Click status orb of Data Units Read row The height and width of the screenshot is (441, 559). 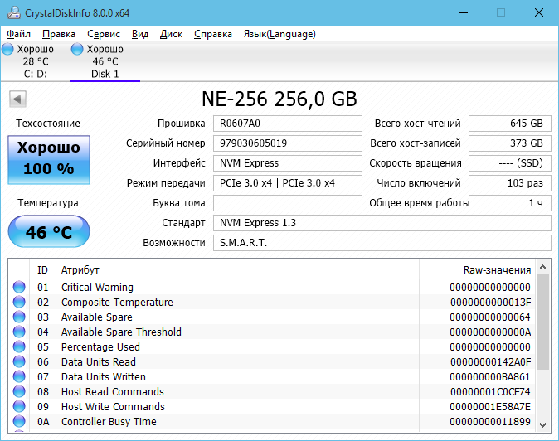[x=19, y=362]
